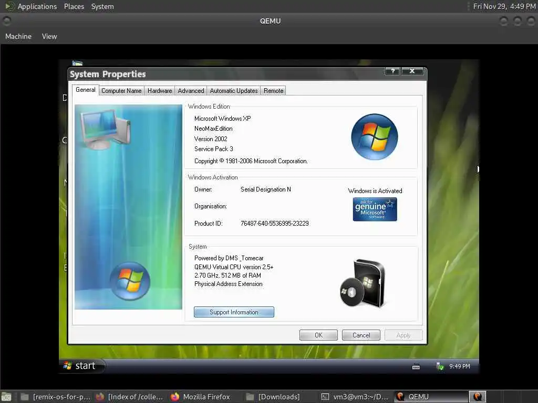538x403 pixels.
Task: Click the Microsoft Windows XP text
Action: click(x=222, y=119)
